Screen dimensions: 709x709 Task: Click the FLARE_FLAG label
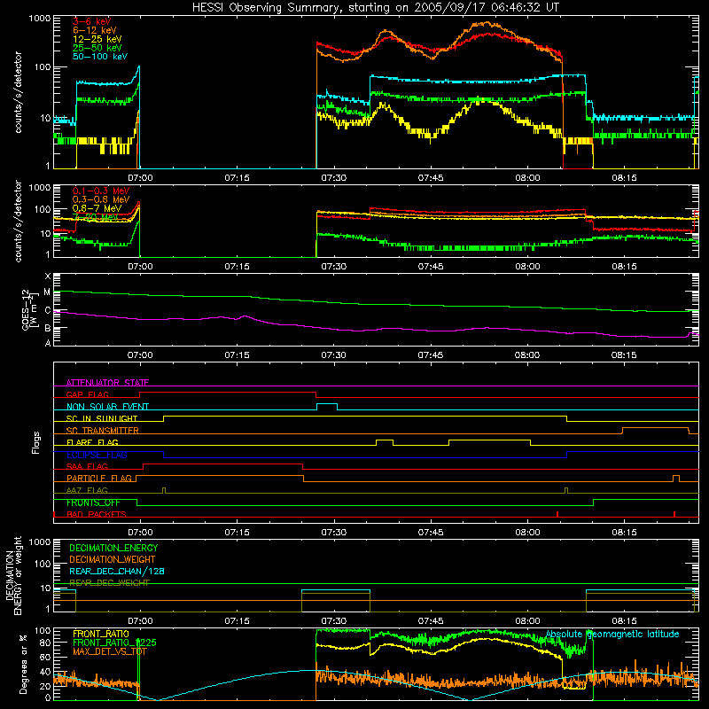(x=92, y=442)
